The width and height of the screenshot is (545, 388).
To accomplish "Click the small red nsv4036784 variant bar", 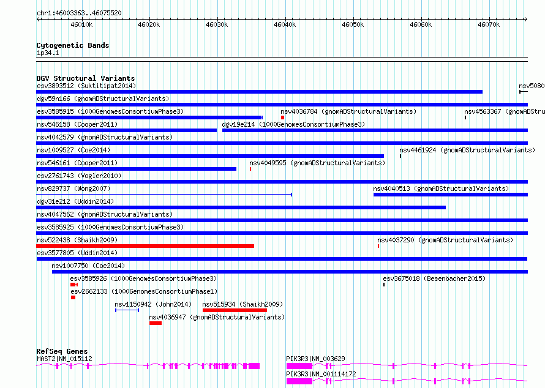I will (x=282, y=118).
